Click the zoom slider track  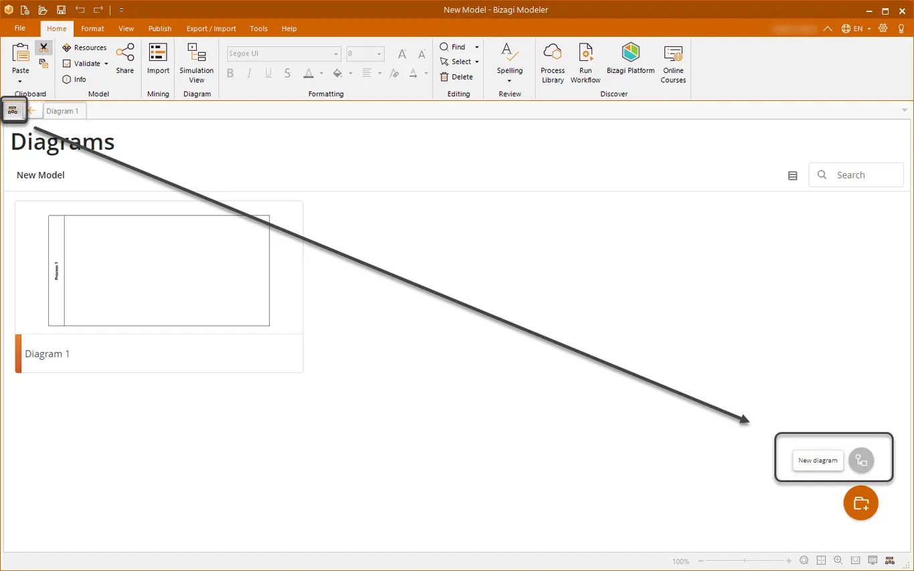(745, 560)
